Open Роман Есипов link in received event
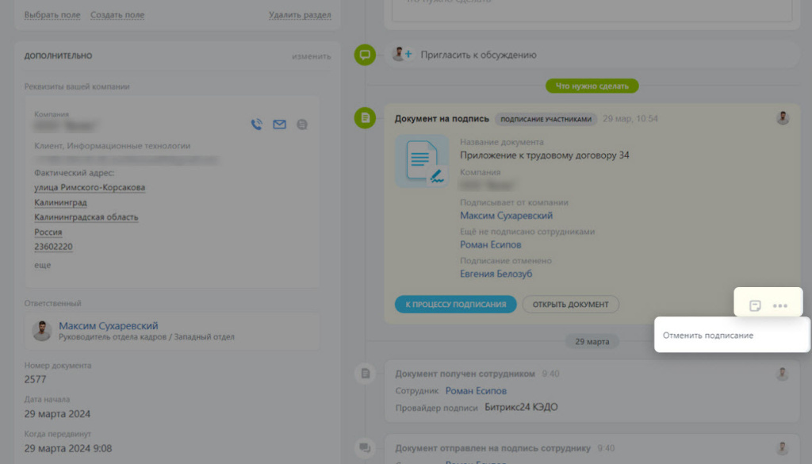This screenshot has height=464, width=812. 476,390
